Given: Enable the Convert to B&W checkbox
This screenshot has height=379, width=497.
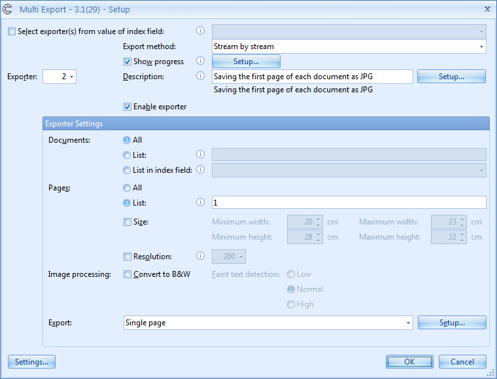Looking at the screenshot, I should coord(128,274).
